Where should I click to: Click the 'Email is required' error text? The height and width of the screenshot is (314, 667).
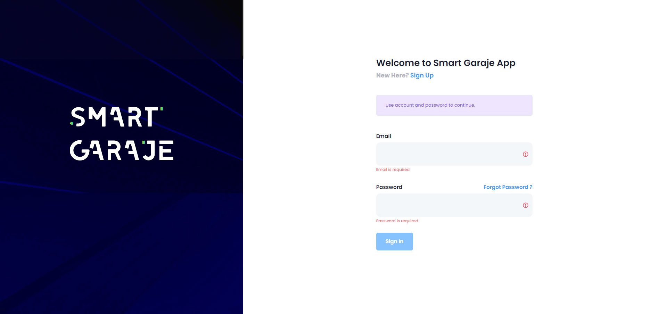(x=393, y=170)
